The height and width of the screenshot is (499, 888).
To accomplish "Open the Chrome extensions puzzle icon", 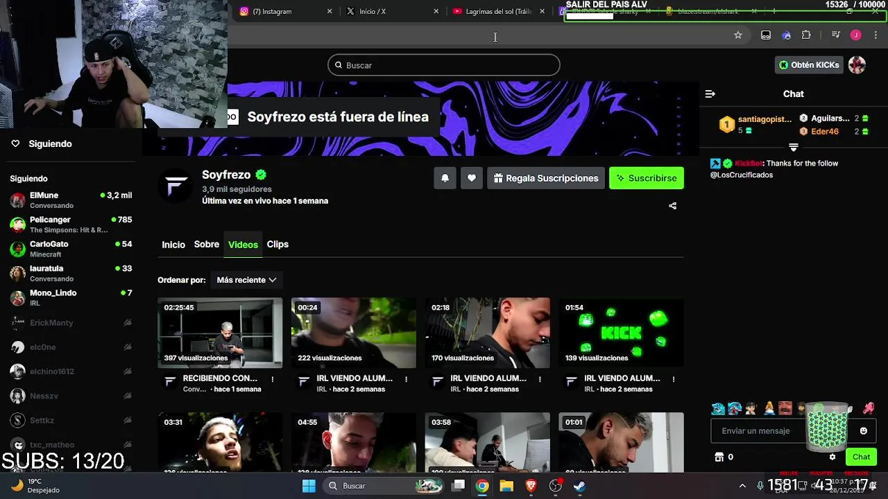I will 806,35.
